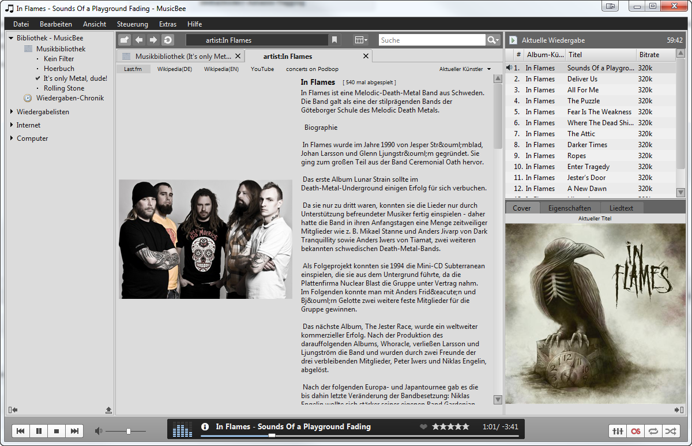
Task: Switch to the Cover tab
Action: coord(522,208)
